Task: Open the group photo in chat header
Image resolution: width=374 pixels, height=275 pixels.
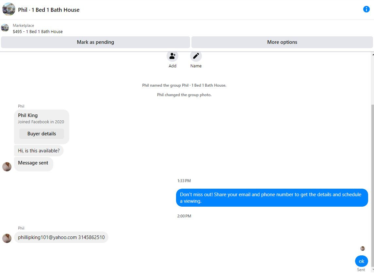Action: pyautogui.click(x=8, y=9)
